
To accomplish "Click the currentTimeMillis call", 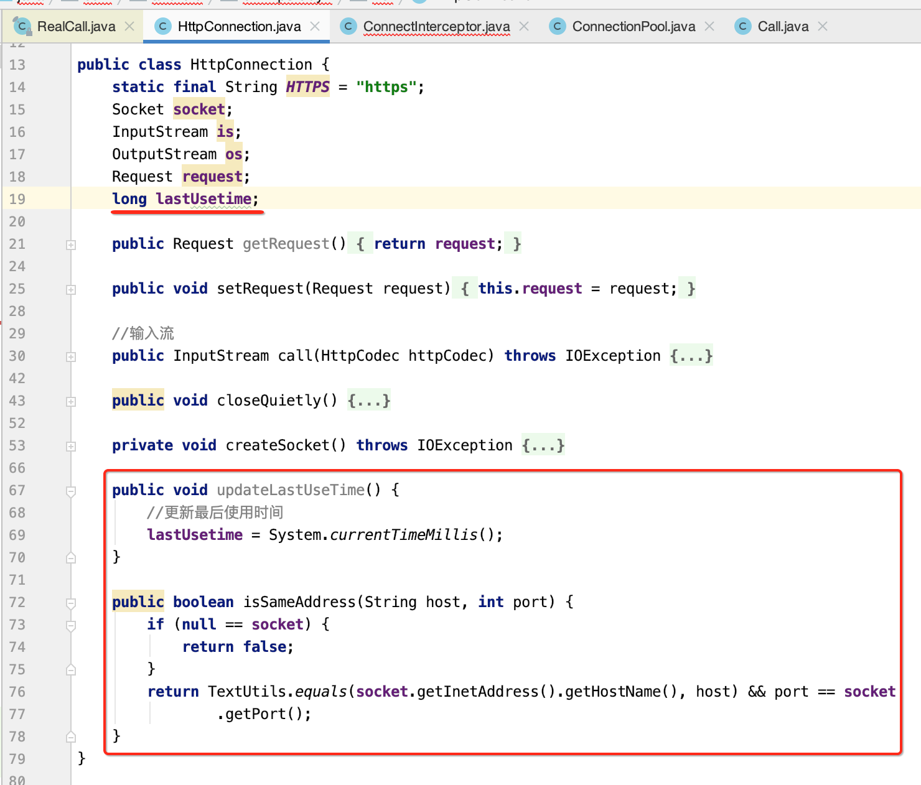I will (404, 535).
